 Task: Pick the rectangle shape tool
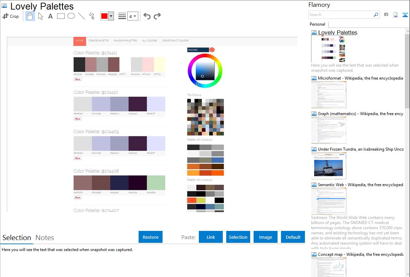point(61,16)
